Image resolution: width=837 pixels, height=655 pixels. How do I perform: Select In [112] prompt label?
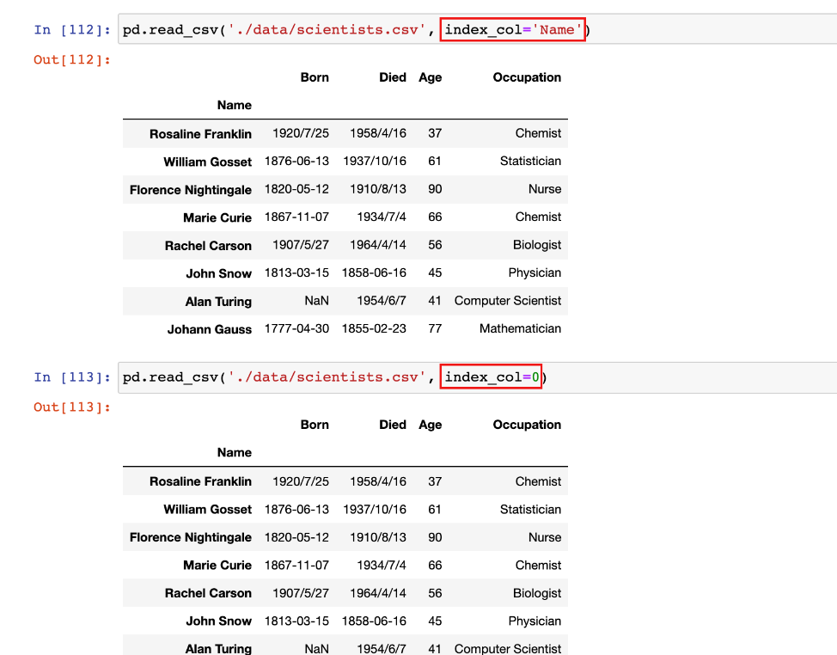coord(72,30)
